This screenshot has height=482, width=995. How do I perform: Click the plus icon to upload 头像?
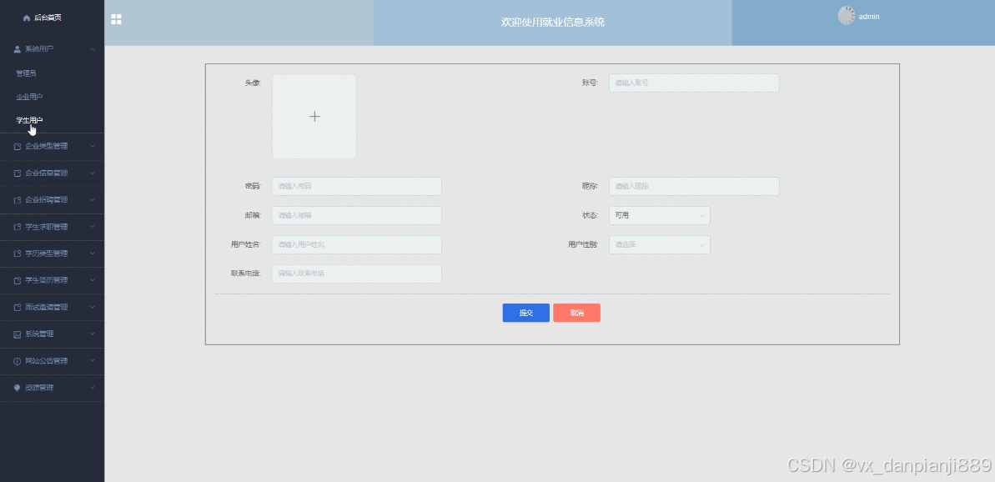(x=314, y=116)
